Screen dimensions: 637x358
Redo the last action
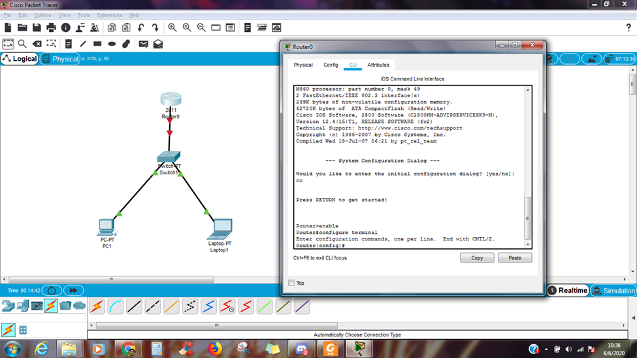(155, 27)
